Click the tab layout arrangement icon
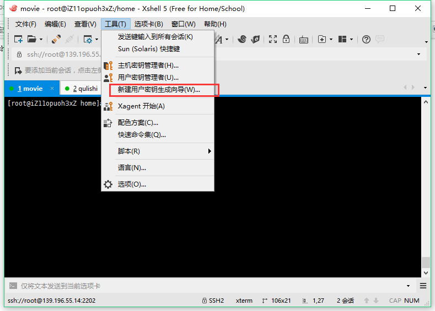The height and width of the screenshot is (311, 435). pyautogui.click(x=342, y=39)
